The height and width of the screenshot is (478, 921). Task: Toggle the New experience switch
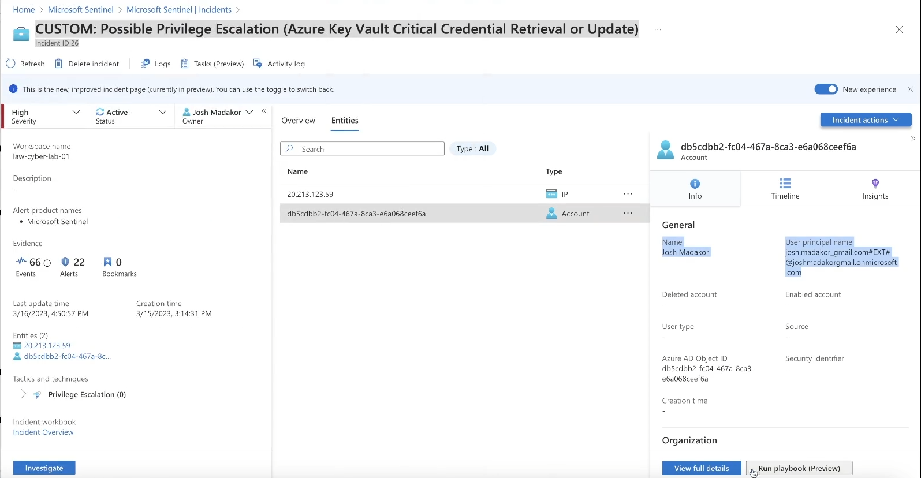[826, 89]
